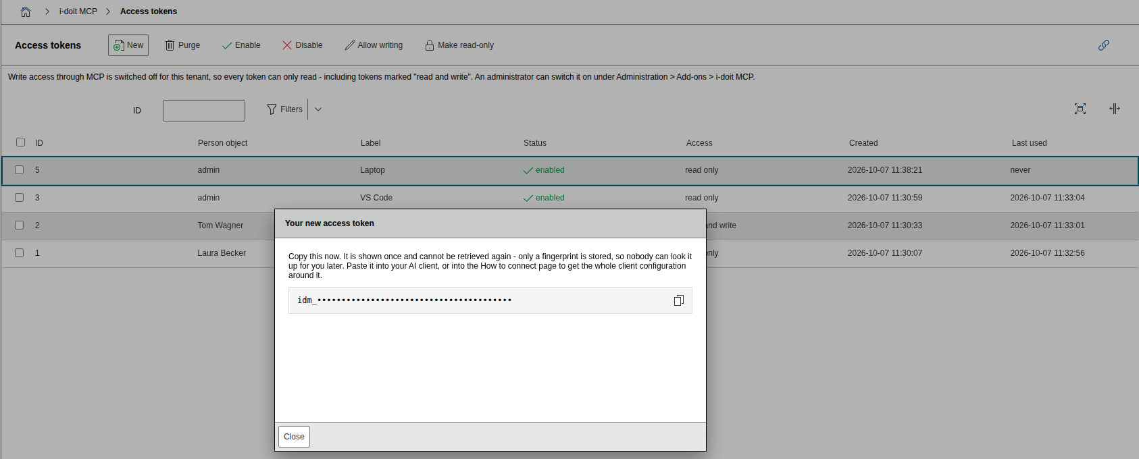Open the column width adjust icon
1139x459 pixels.
coord(1115,109)
